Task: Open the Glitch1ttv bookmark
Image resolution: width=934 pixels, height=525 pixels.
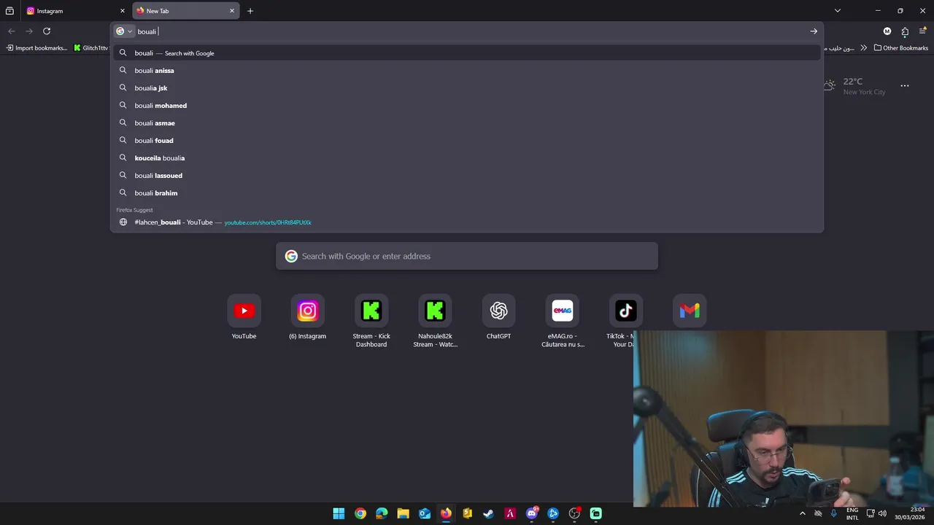Action: point(90,48)
